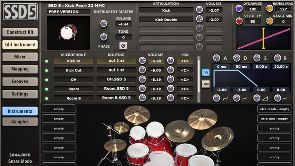Image resolution: width=295 pixels, height=166 pixels.
Task: Click the Dynamics value field 100
Action: click(253, 9)
